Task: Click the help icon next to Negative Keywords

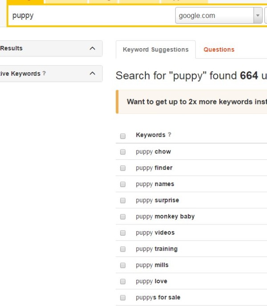Action: tap(44, 74)
